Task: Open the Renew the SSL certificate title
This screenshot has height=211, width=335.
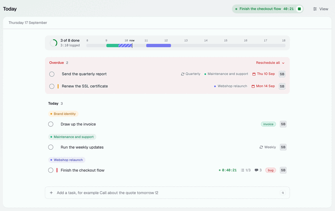Action: pyautogui.click(x=85, y=86)
